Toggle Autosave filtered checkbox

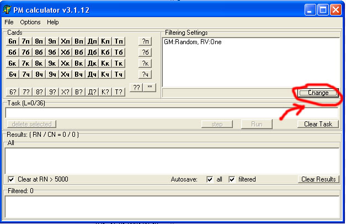(232, 179)
